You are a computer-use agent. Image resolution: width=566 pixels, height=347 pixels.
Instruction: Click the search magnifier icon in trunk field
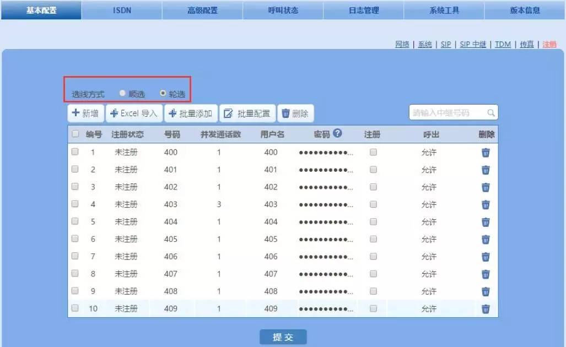490,113
